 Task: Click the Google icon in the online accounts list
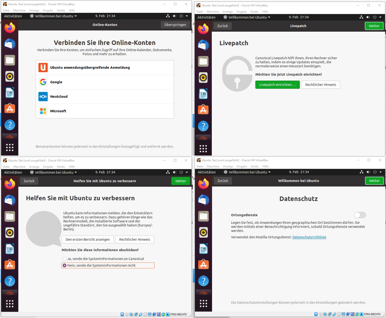[43, 82]
